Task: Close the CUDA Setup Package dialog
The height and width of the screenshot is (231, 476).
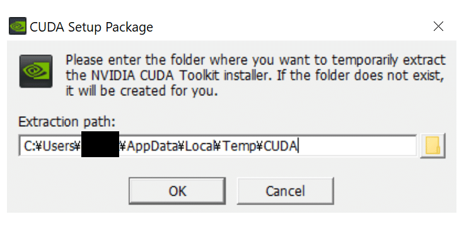Action: tap(438, 27)
